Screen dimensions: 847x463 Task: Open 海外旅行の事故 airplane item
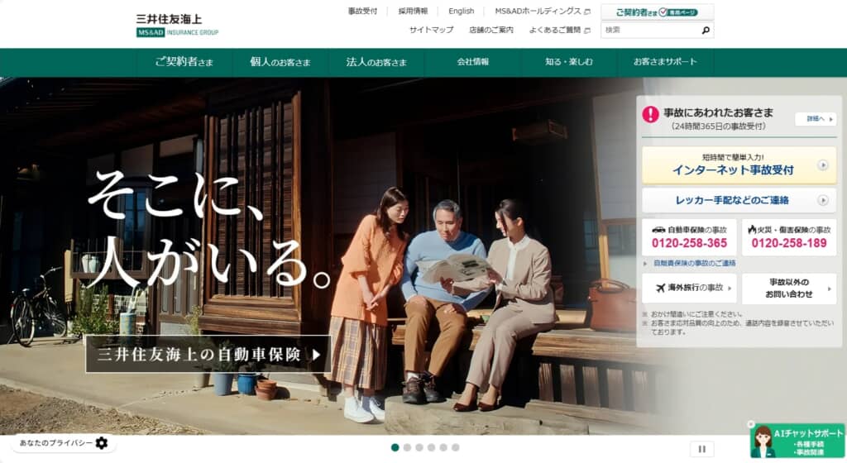pyautogui.click(x=689, y=289)
